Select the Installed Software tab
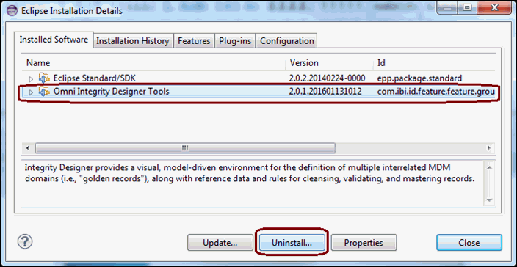The width and height of the screenshot is (517, 267). tap(54, 40)
